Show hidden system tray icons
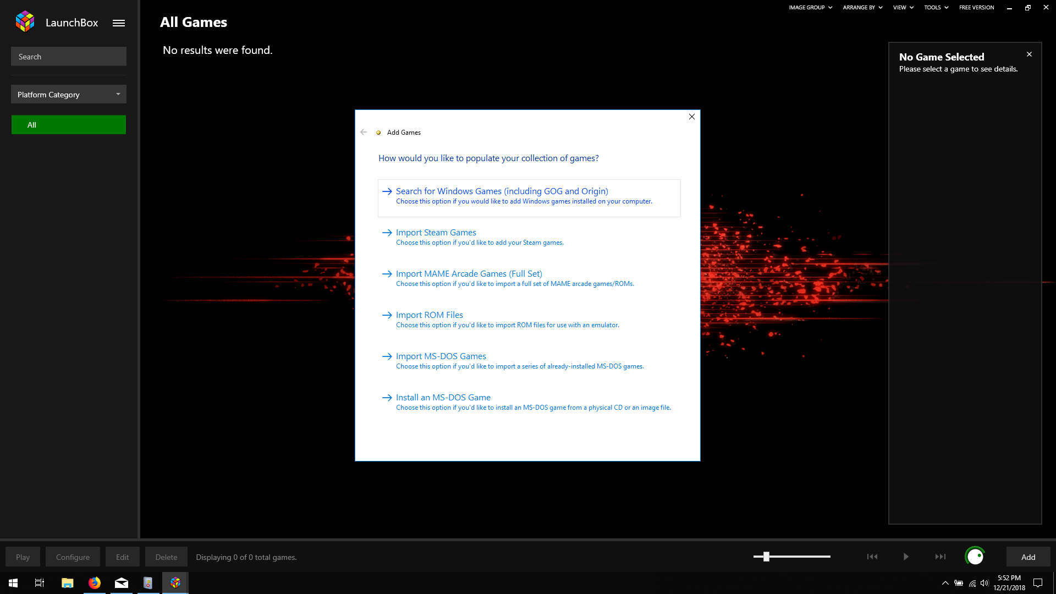The image size is (1056, 594). 945,583
